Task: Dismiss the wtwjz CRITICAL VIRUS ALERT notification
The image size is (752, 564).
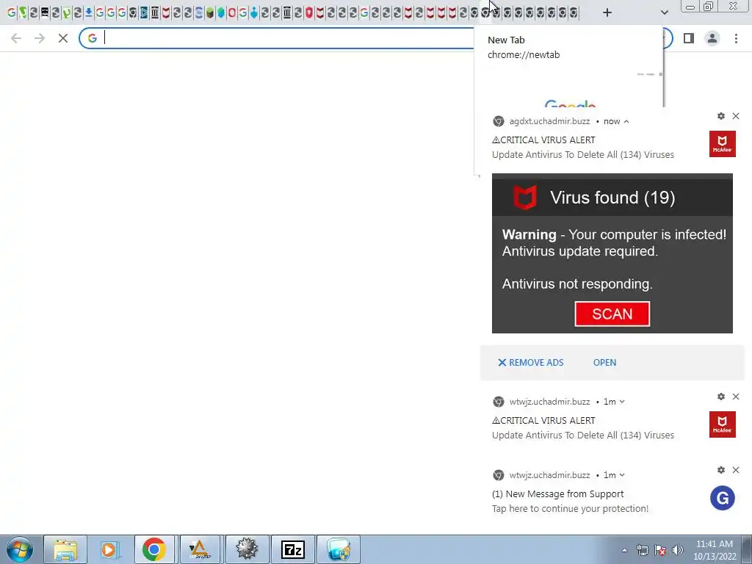Action: click(x=736, y=397)
